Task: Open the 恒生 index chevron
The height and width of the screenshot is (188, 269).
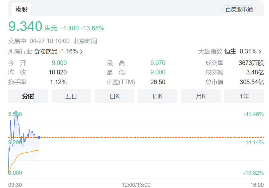Action: point(260,52)
